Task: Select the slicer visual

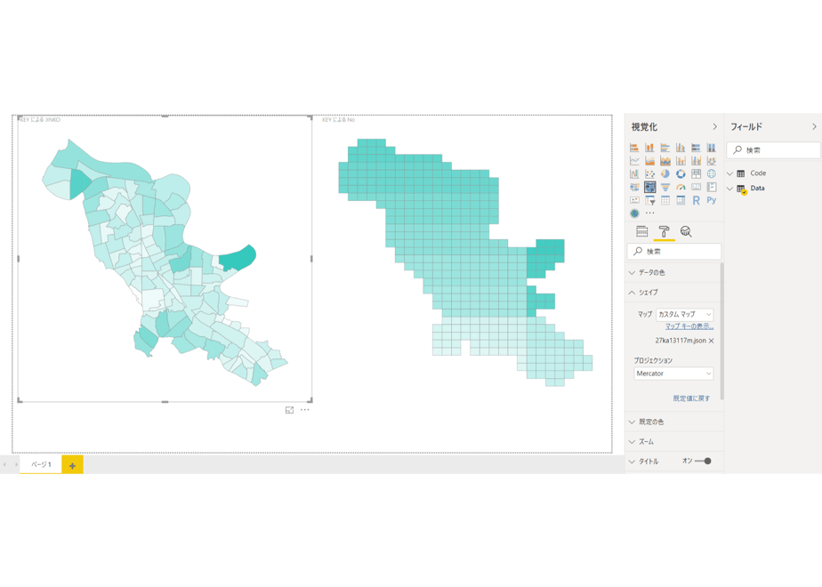Action: (649, 200)
